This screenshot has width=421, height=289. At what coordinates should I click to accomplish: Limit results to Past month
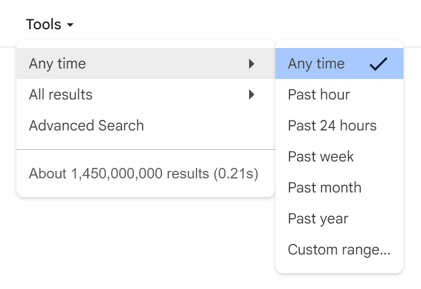tap(325, 188)
